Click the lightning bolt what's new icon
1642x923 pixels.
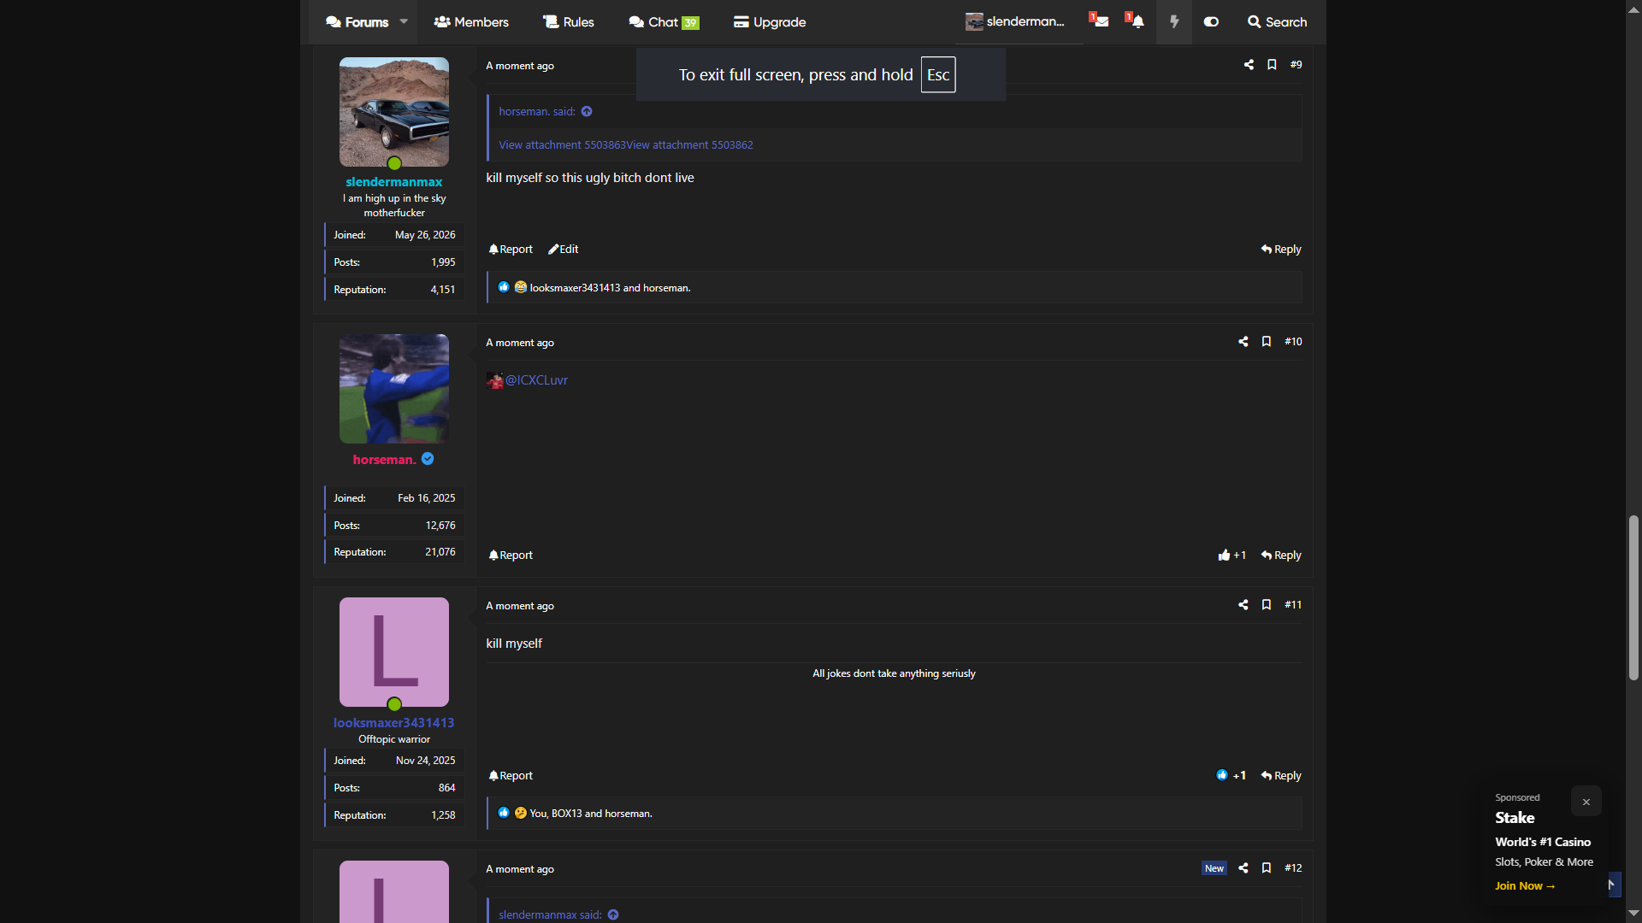coord(1174,21)
